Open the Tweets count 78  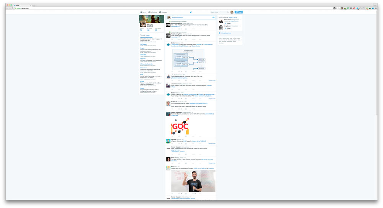141,30
